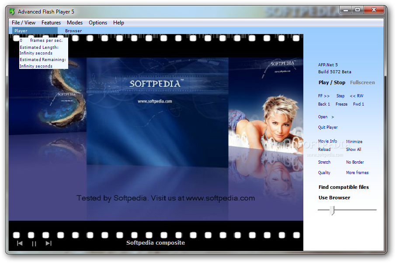
Task: Switch to the Browser tab
Action: click(73, 31)
